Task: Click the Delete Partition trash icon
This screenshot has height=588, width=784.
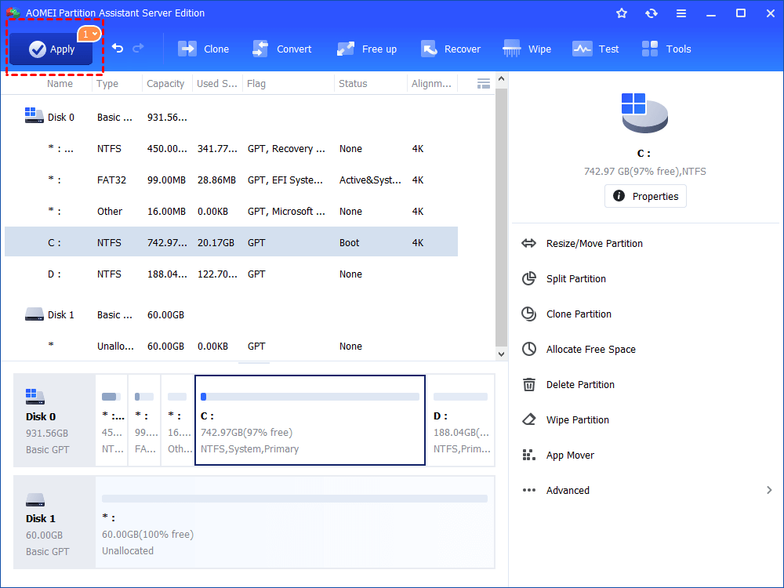Action: 529,384
